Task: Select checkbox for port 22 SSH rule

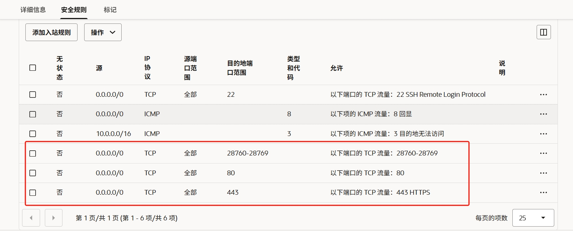Action: (33, 95)
